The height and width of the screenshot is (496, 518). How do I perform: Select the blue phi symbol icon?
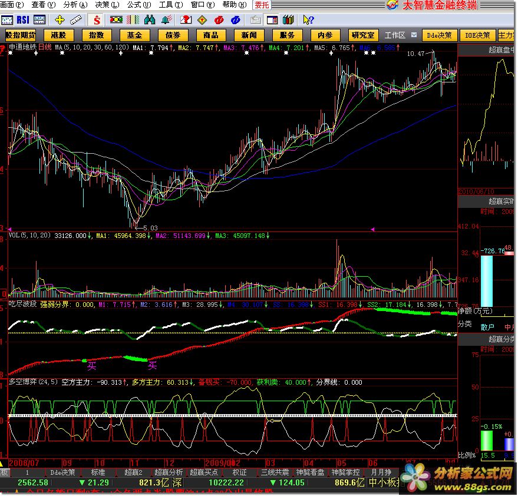pos(235,20)
